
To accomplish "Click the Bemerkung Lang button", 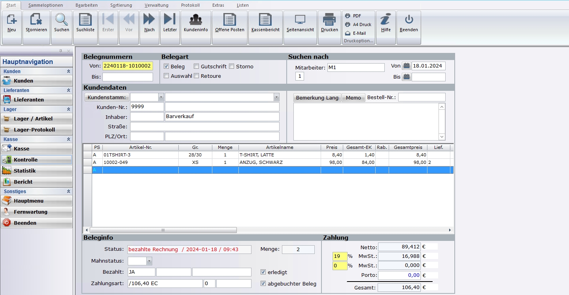I will [x=317, y=98].
